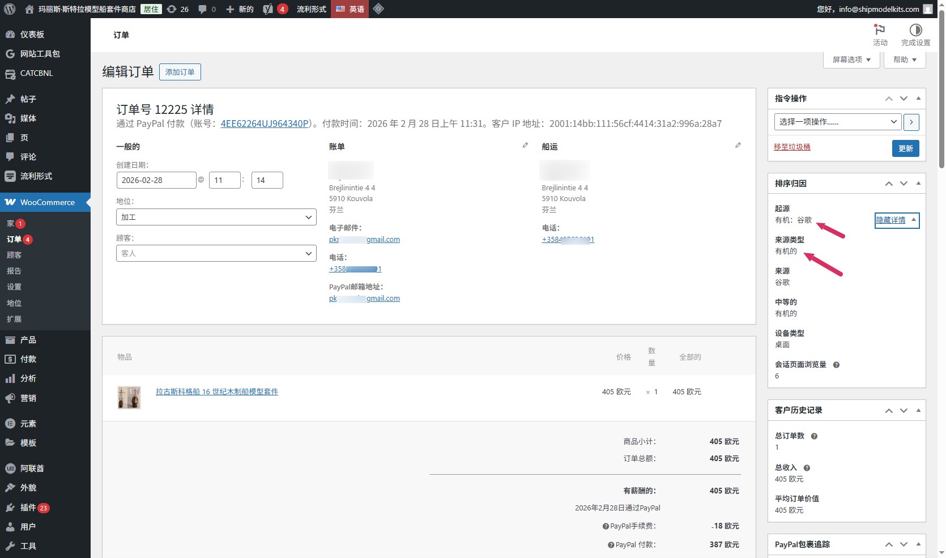Viewport: 946px width, 558px height.
Task: Toggle the 指令操作 panel collapse triangle
Action: (x=918, y=99)
